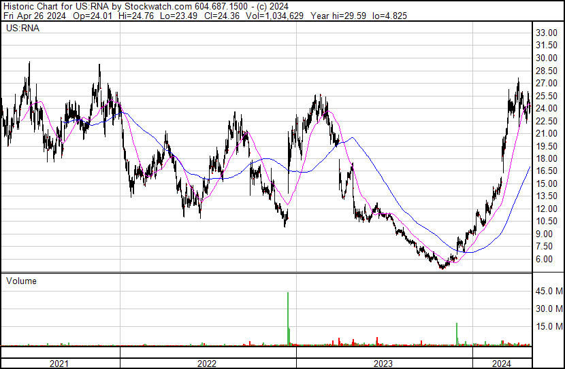565x369 pixels.
Task: Click the 'Volume' panel label
Action: point(21,281)
